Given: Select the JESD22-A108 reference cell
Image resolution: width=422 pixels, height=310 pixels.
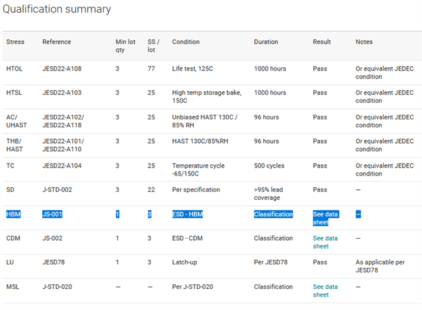Looking at the screenshot, I should click(63, 69).
